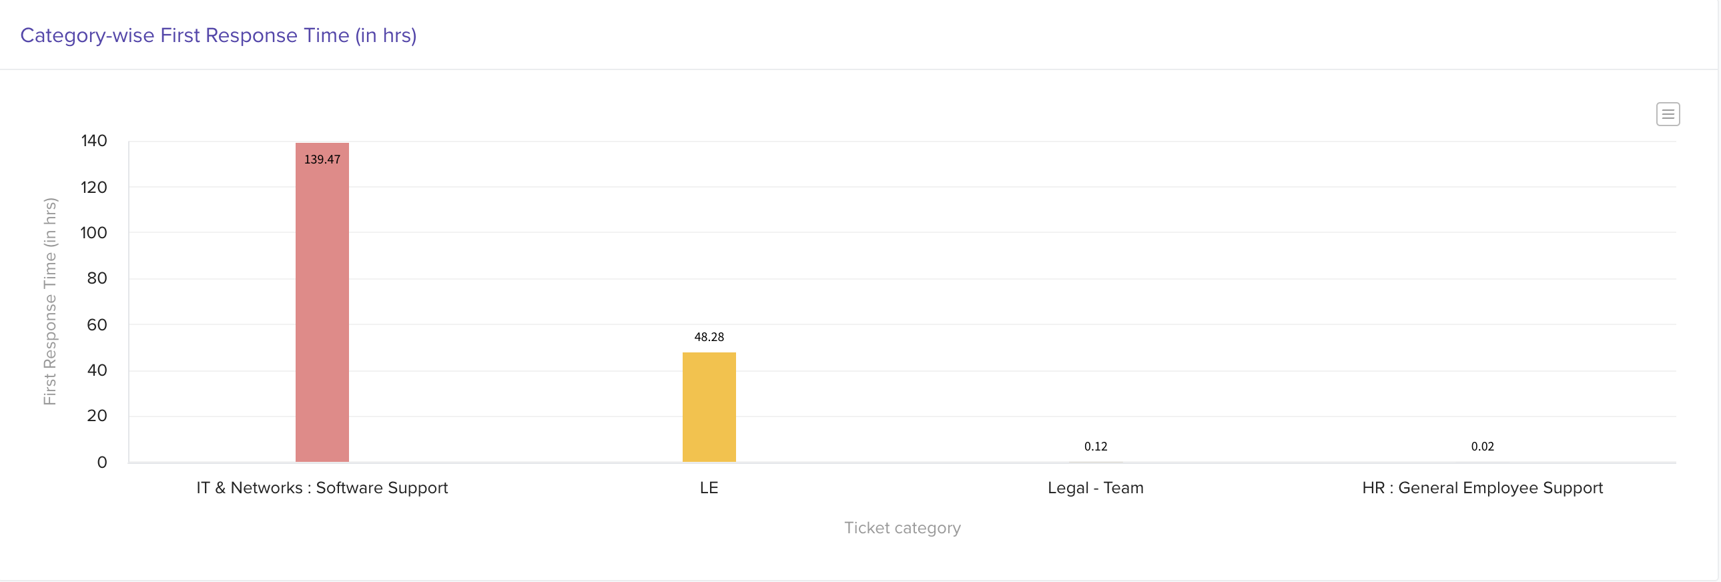Select the "LE" category axis label
1721x582 pixels.
pos(709,488)
